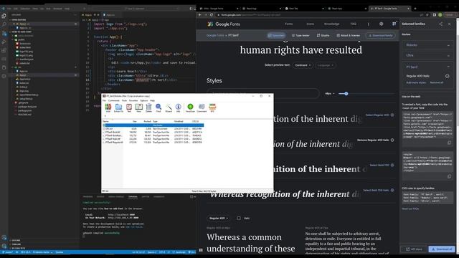The width and height of the screenshot is (459, 258).
Task: Click Download all button in side panel
Action: coord(442,249)
